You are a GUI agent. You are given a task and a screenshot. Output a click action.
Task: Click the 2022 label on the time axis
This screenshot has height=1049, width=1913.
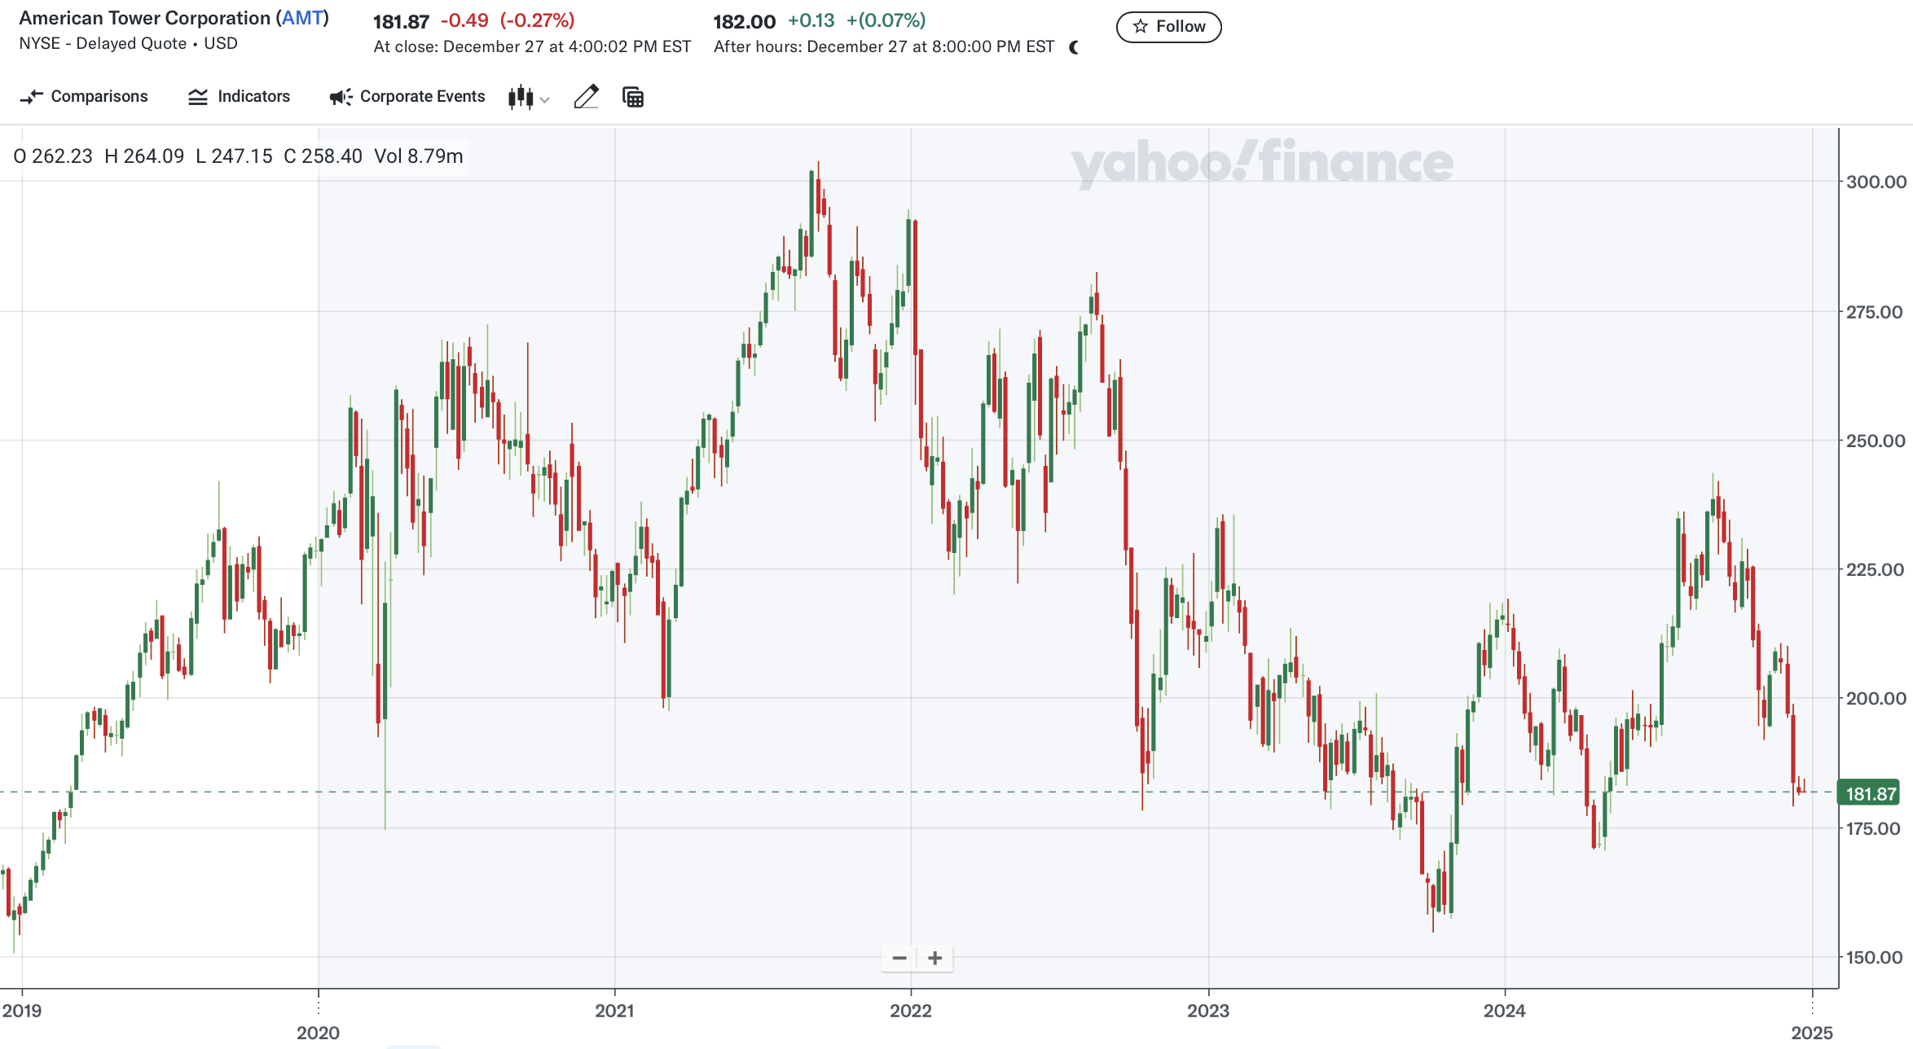point(910,1011)
